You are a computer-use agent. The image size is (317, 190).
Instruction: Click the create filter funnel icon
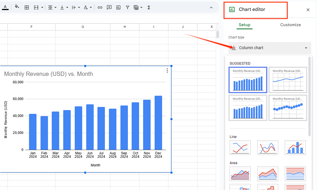[127, 7]
